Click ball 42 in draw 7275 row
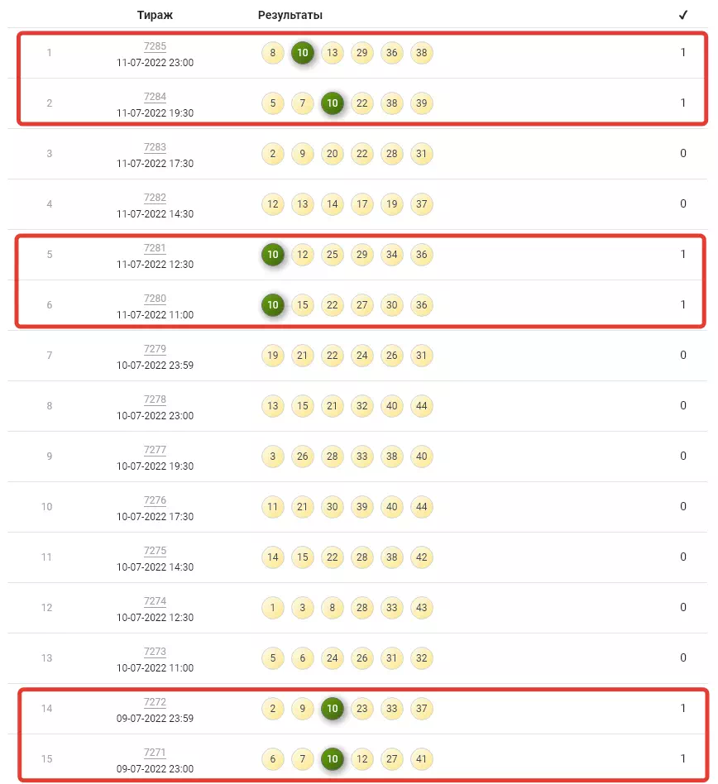 tap(422, 557)
